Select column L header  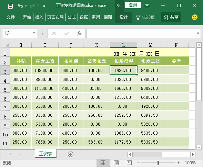(123, 45)
